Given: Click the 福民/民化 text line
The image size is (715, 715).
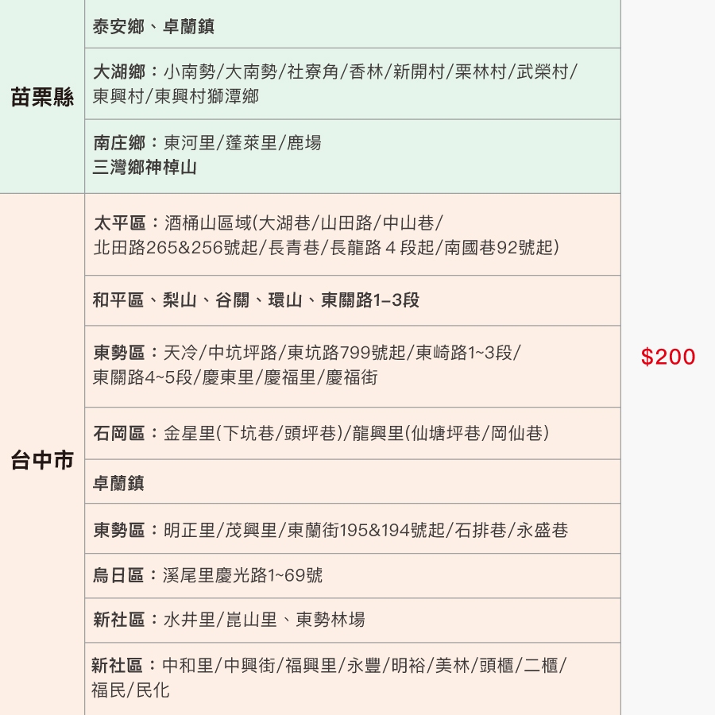Looking at the screenshot, I should 131,690.
